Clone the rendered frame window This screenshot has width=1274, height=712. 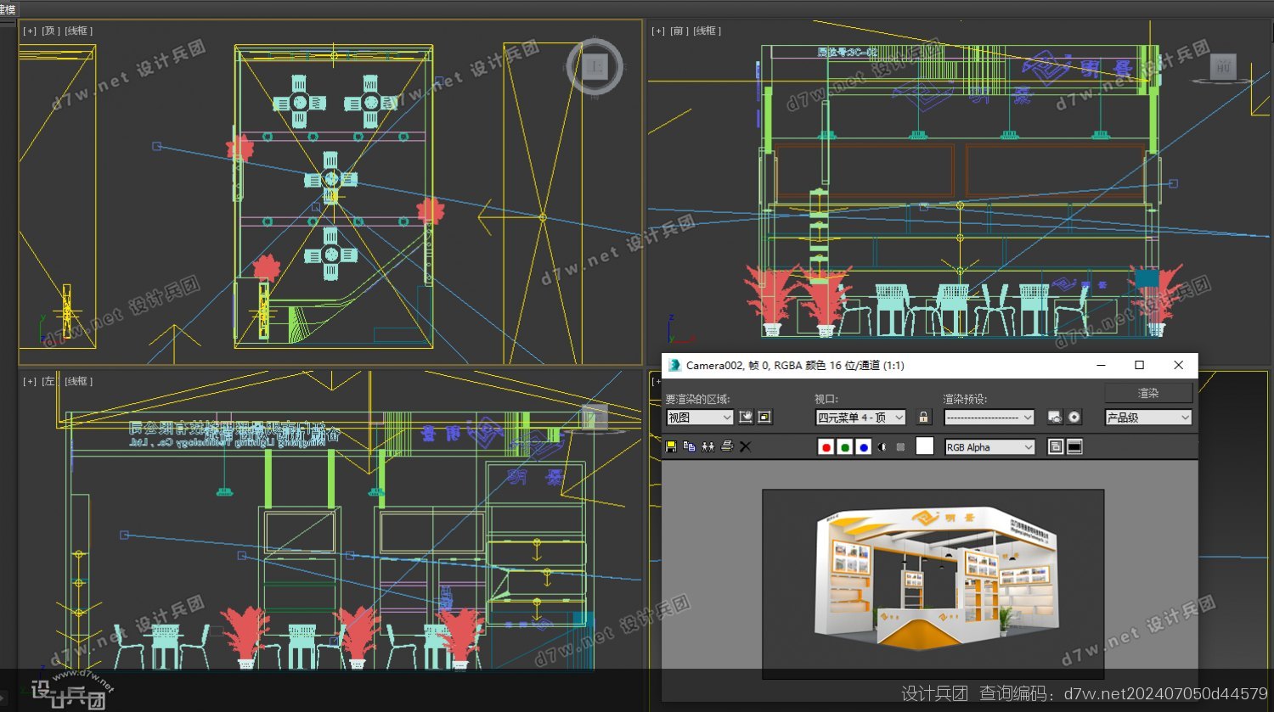tap(707, 446)
